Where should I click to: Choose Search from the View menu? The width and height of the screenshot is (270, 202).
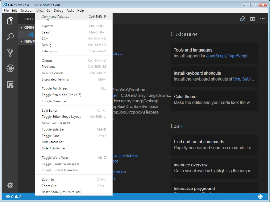click(x=74, y=32)
